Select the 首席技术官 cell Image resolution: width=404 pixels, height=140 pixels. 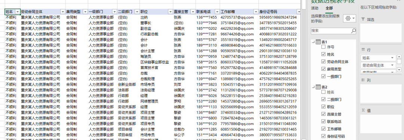pyautogui.click(x=156, y=68)
